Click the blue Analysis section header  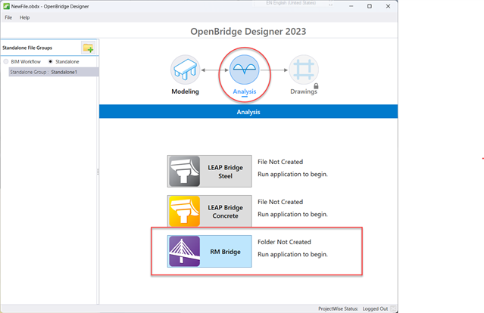248,112
